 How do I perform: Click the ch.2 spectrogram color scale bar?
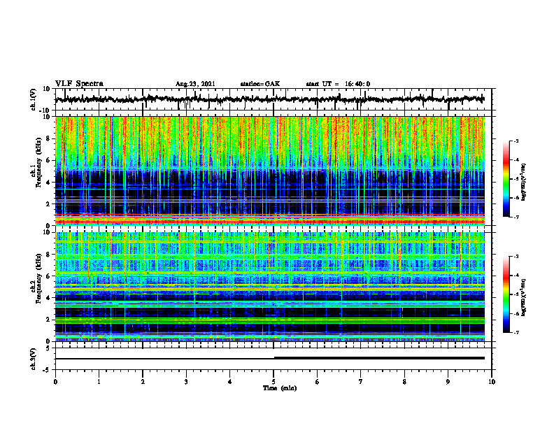[506, 294]
